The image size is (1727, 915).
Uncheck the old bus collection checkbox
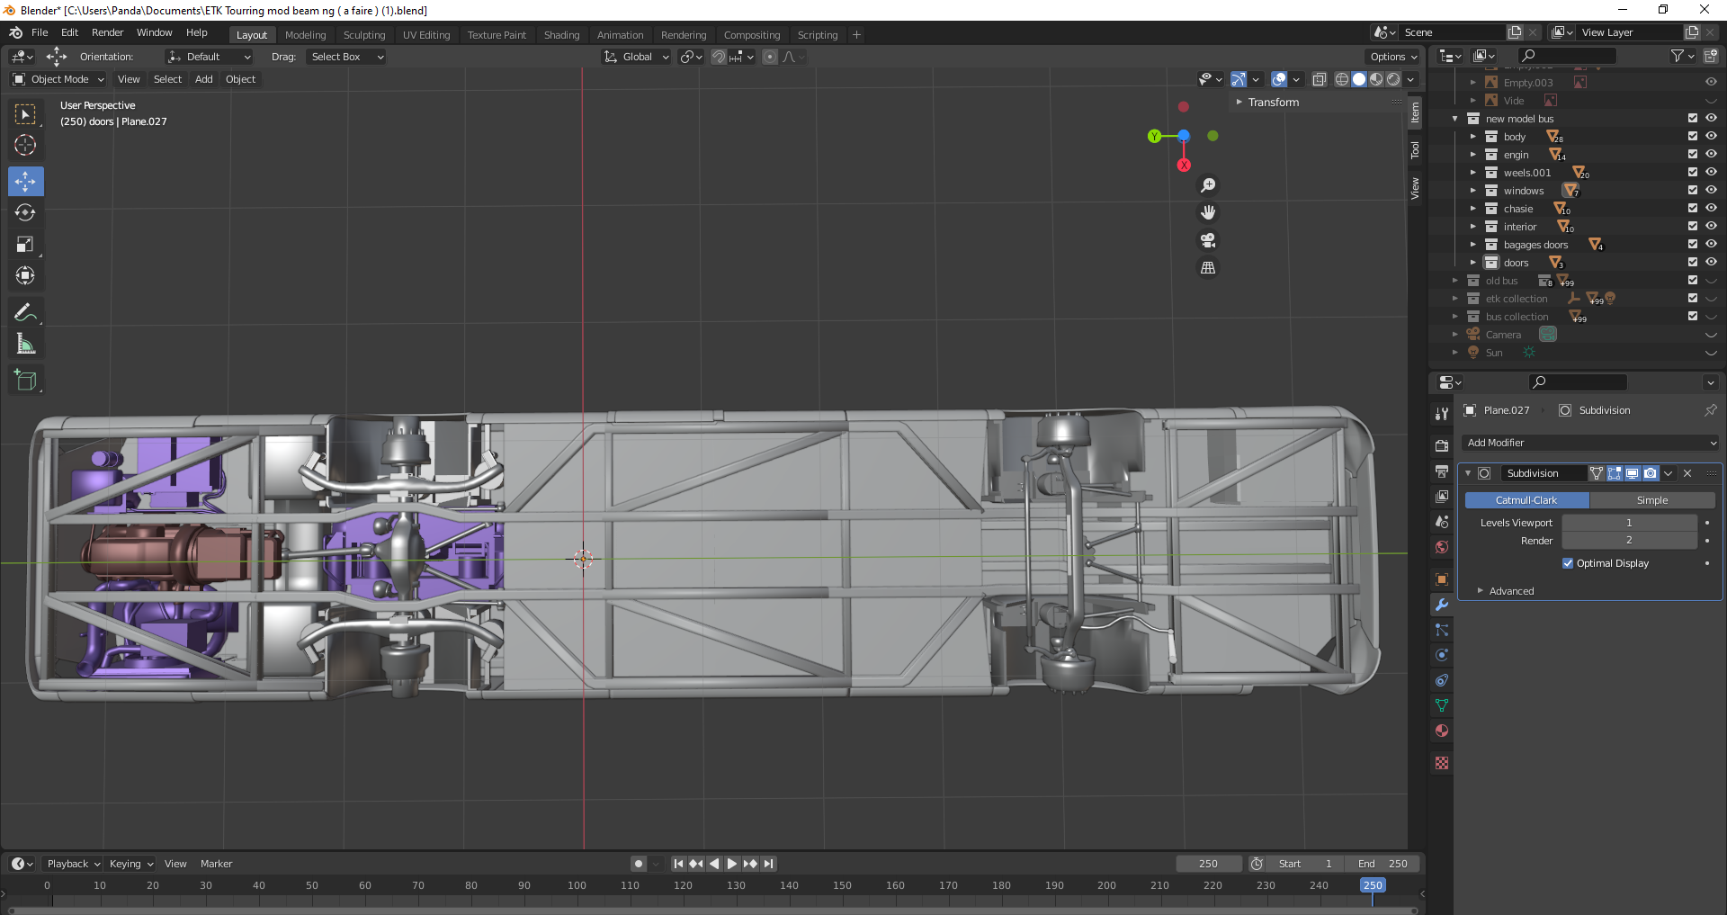[1693, 281]
